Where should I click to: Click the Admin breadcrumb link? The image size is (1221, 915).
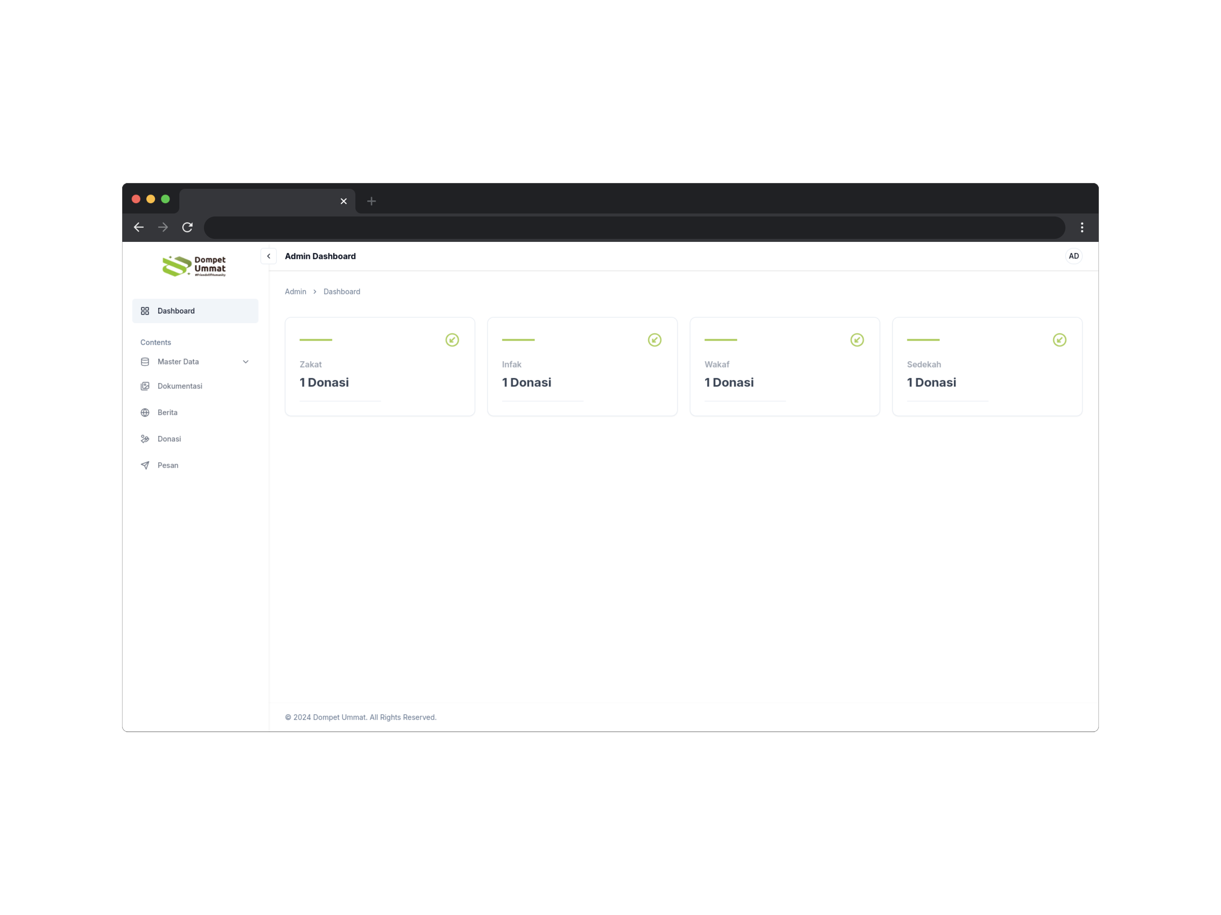click(295, 292)
